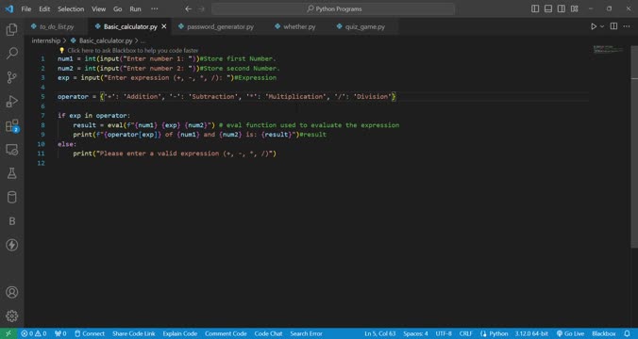
Task: Open the Testing flask icon
Action: (12, 173)
